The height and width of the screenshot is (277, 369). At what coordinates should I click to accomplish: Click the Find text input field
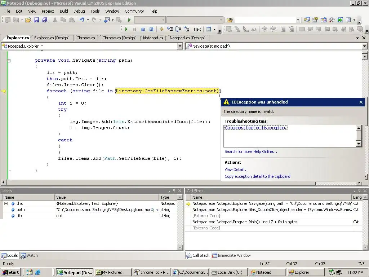265,20
